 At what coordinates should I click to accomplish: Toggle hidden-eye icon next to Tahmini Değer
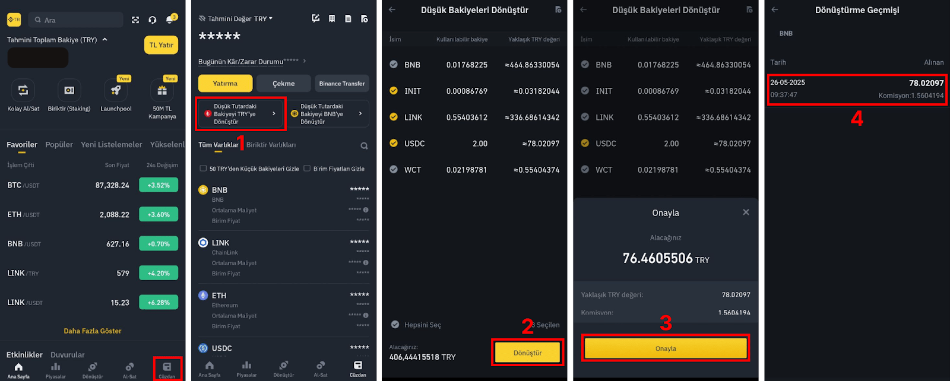(202, 19)
